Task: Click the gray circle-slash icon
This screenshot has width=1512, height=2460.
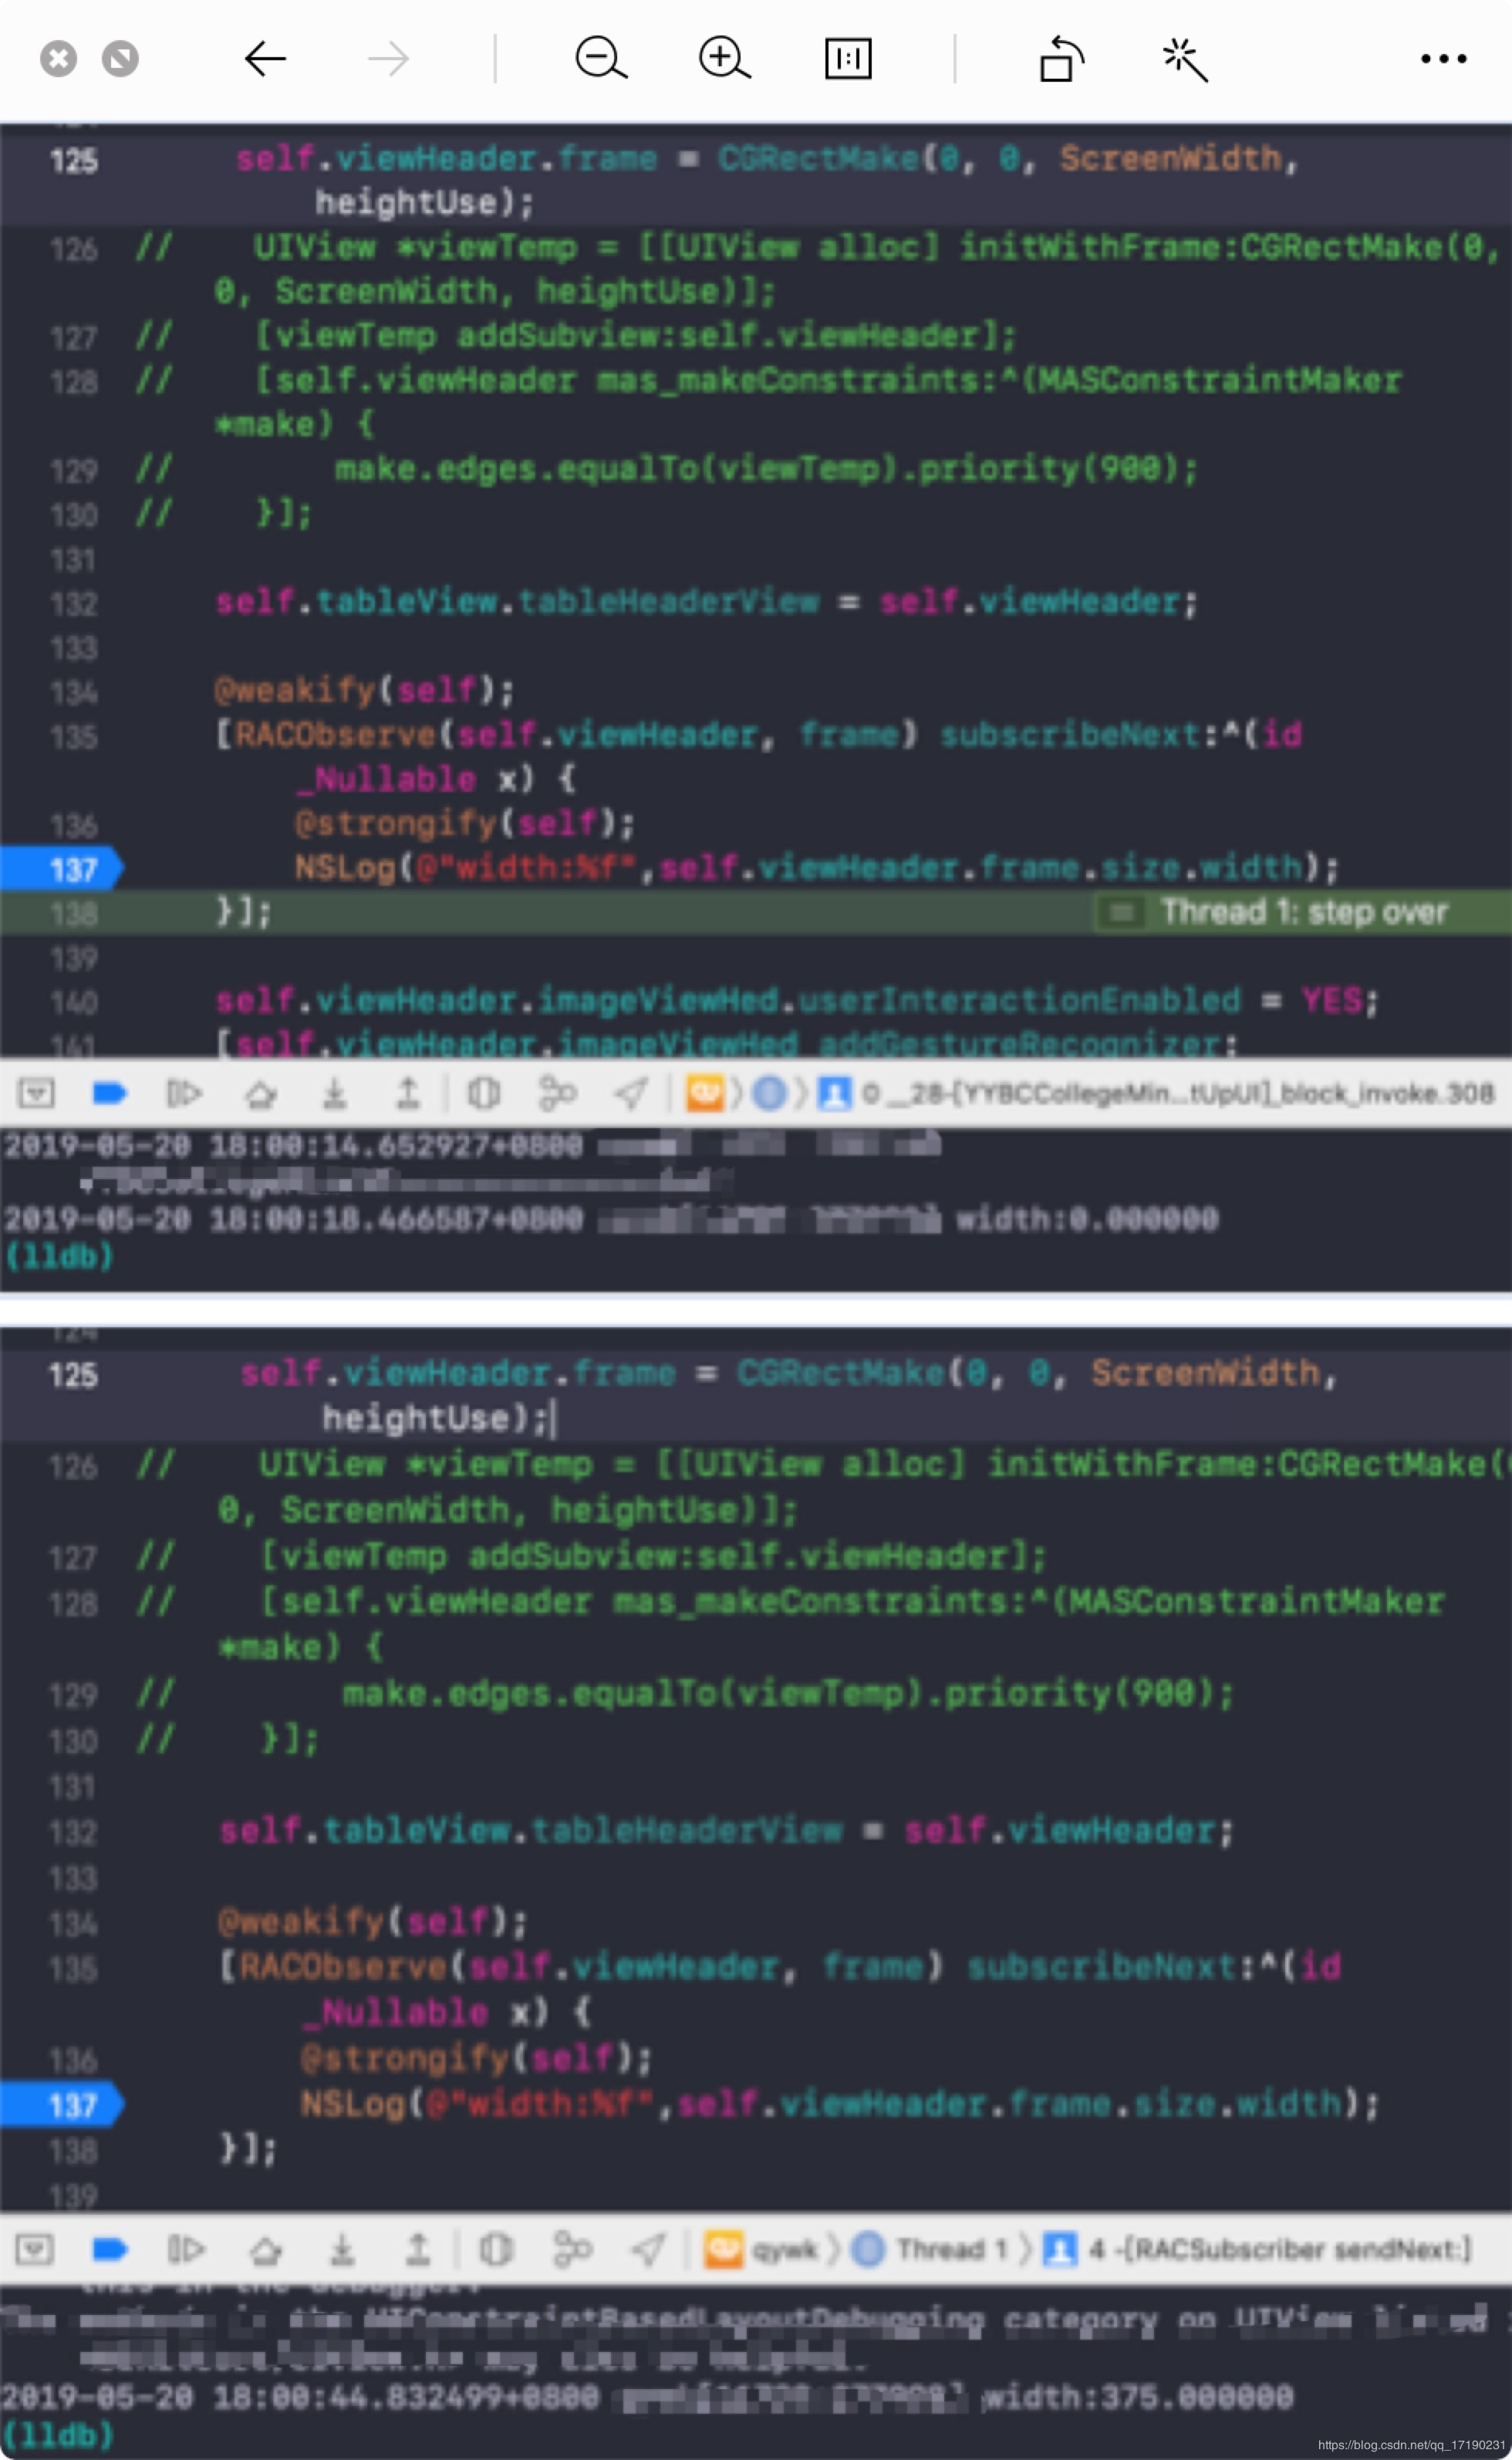Action: tap(120, 59)
